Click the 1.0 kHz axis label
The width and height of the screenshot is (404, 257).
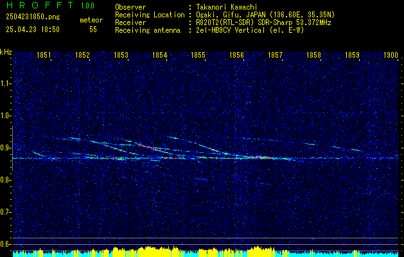coord(6,116)
